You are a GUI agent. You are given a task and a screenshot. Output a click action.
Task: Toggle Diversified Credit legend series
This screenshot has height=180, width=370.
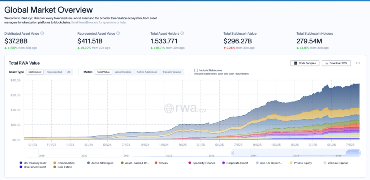(x=33, y=167)
